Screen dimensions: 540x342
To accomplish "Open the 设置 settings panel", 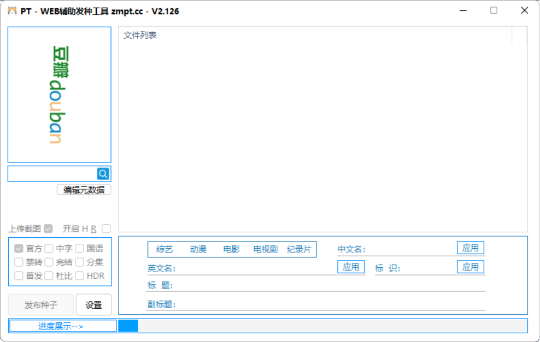I will (x=93, y=304).
